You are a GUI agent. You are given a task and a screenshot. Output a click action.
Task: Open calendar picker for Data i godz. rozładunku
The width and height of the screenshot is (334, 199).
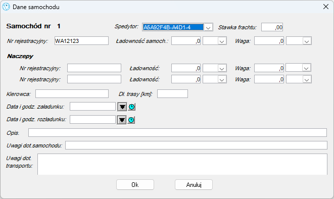pyautogui.click(x=122, y=120)
